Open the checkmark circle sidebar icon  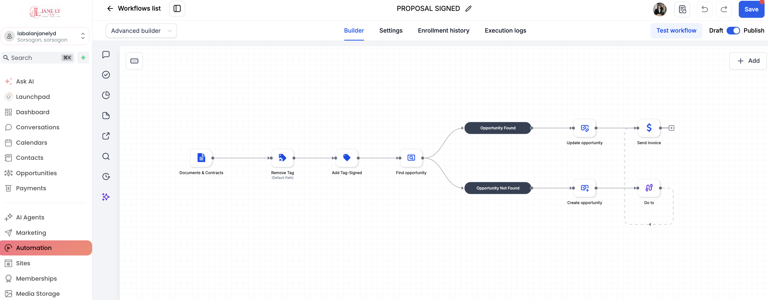pyautogui.click(x=106, y=75)
